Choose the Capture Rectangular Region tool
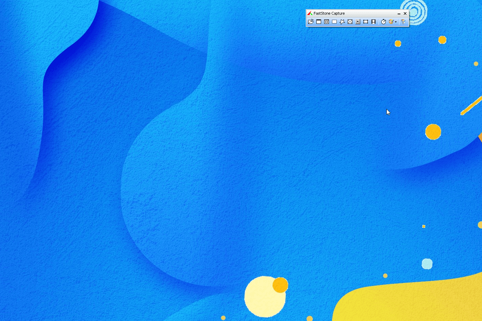This screenshot has width=482, height=321. pos(334,22)
